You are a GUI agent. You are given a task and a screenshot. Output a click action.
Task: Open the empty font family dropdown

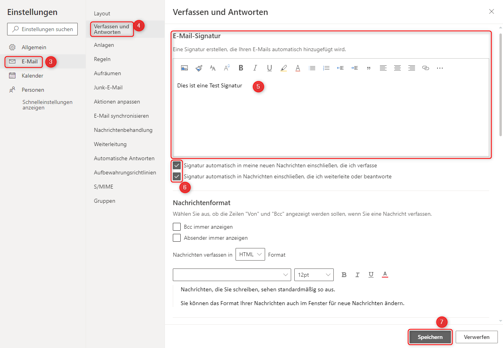tap(232, 275)
